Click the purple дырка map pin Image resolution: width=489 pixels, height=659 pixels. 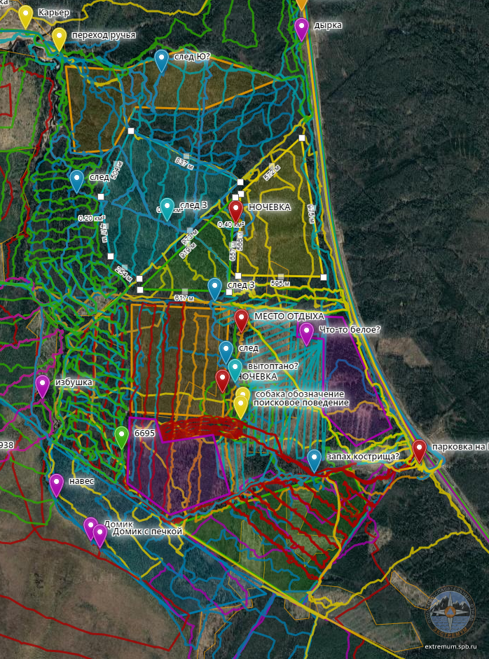coord(301,28)
